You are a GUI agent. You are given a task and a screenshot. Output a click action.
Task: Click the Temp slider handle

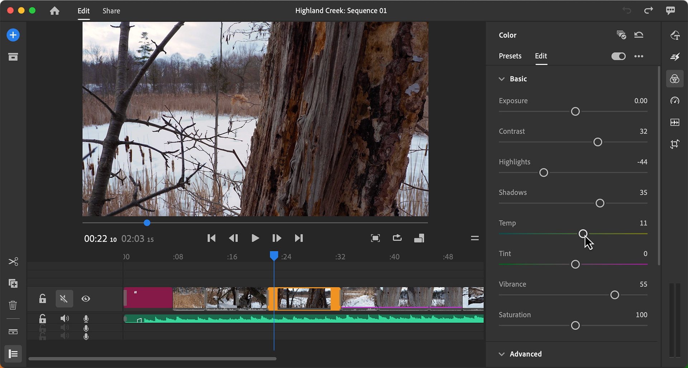coord(583,234)
